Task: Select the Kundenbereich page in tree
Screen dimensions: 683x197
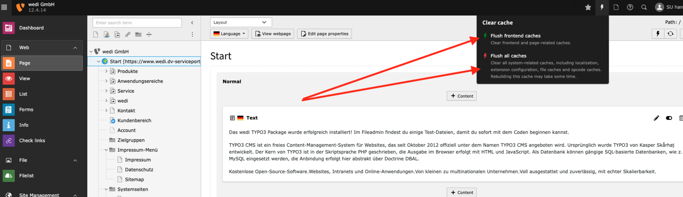Action: (134, 121)
